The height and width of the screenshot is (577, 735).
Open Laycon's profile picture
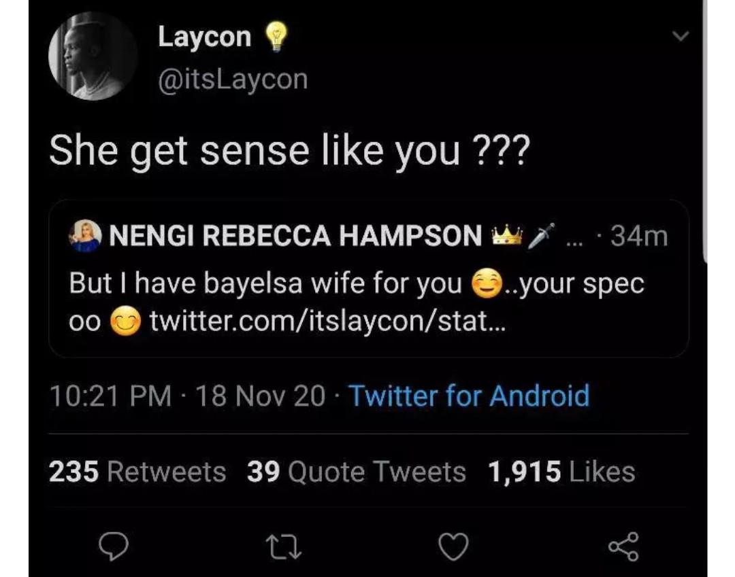pos(93,56)
